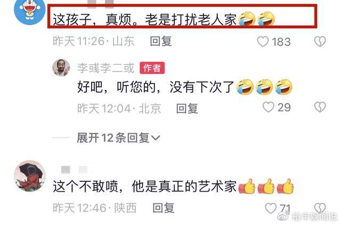Open username 李彧李二彧 profile link
The width and height of the screenshot is (341, 225).
[x=105, y=68]
